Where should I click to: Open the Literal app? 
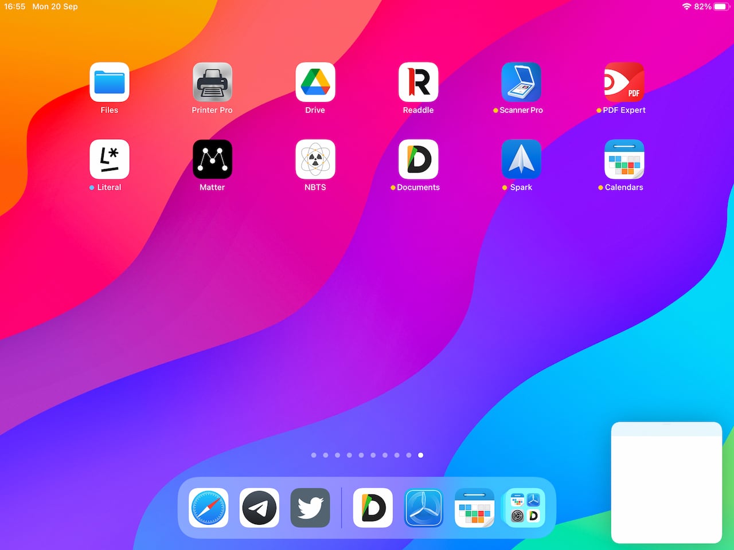109,159
